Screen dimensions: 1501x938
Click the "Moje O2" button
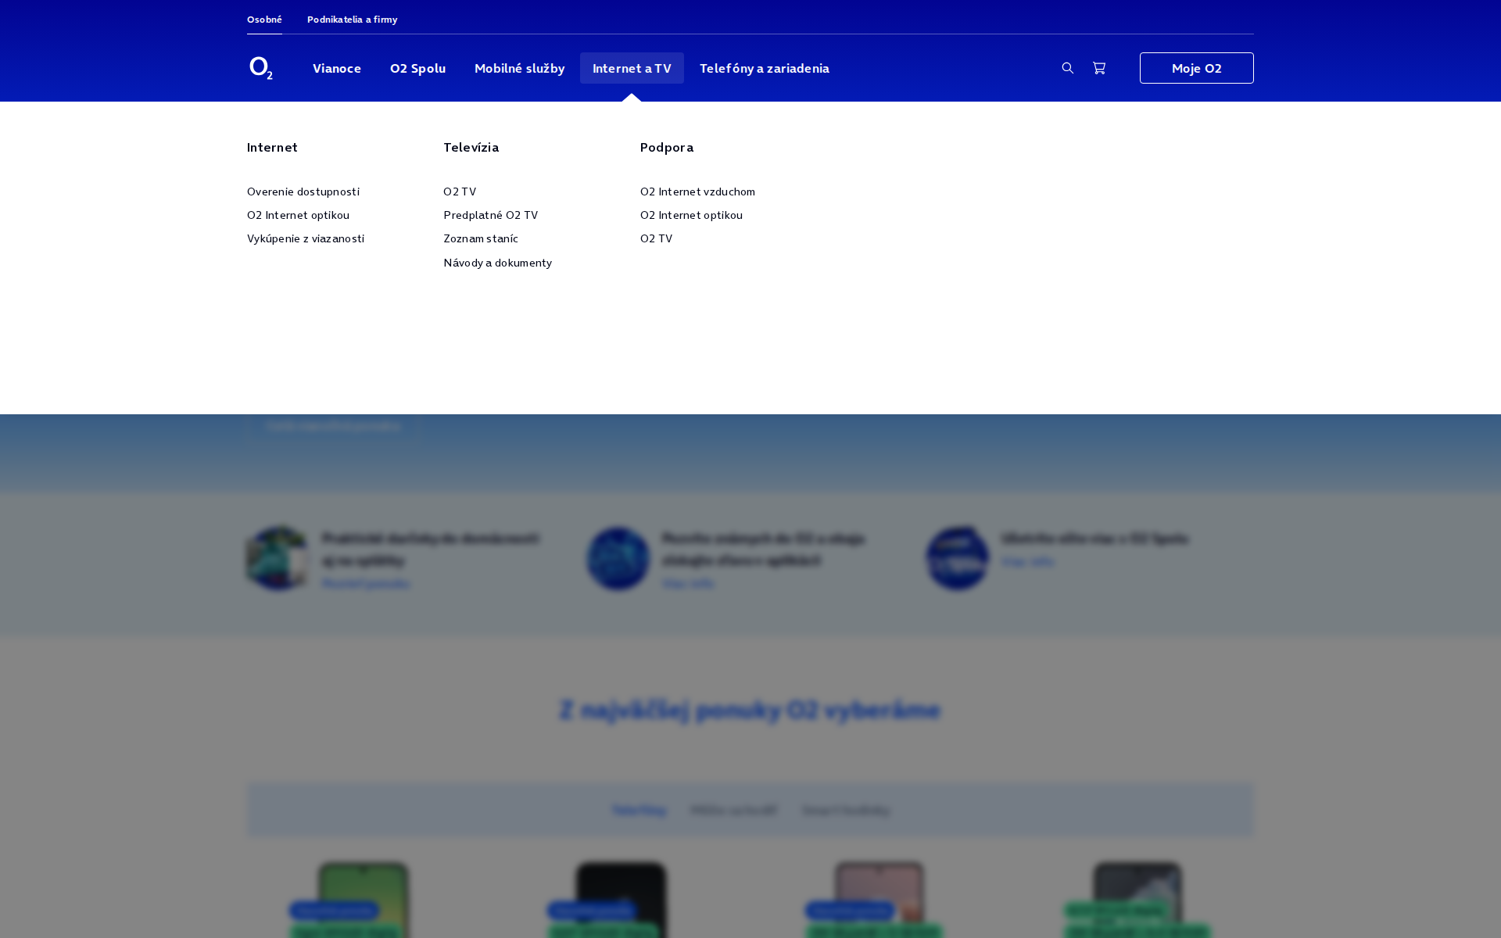pos(1196,68)
